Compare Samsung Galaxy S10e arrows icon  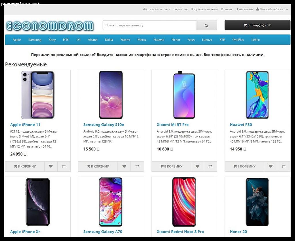click(x=137, y=166)
